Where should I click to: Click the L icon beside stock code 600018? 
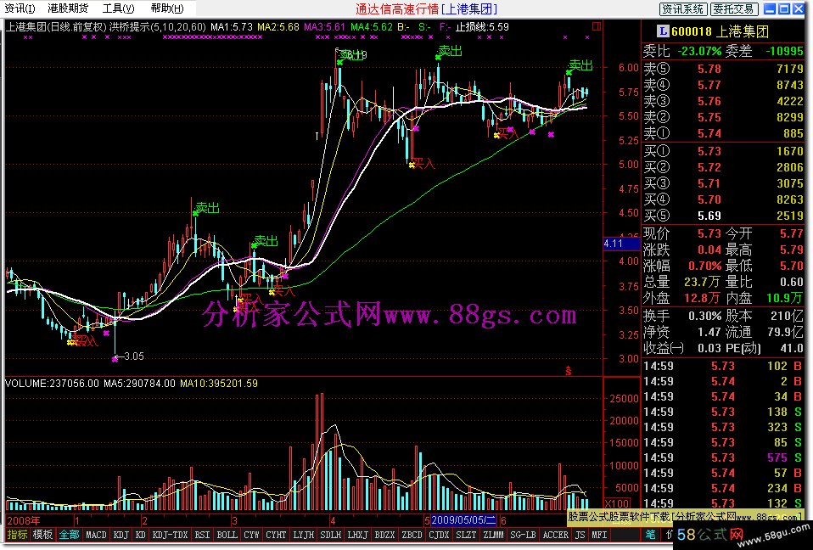pyautogui.click(x=662, y=31)
